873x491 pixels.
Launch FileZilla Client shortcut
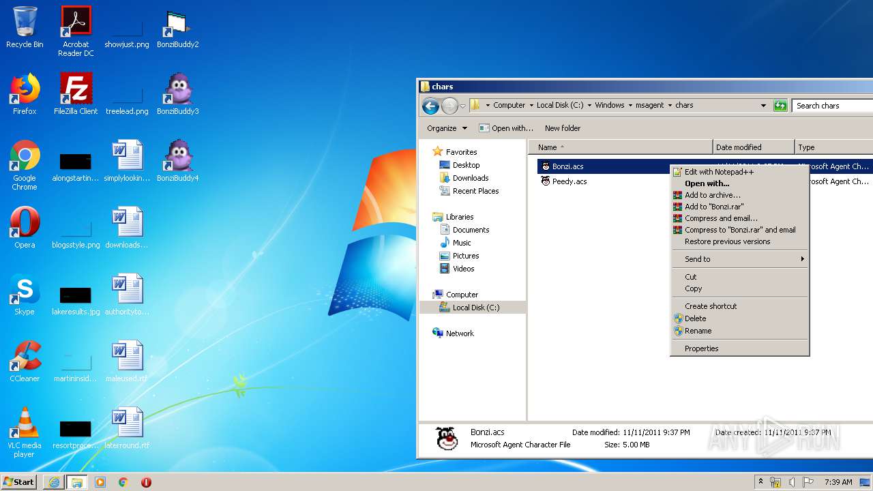point(76,94)
